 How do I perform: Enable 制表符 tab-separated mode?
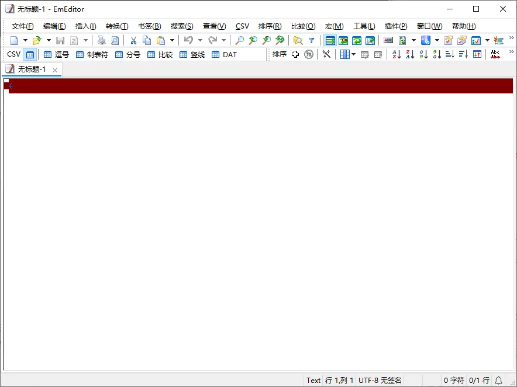(92, 55)
